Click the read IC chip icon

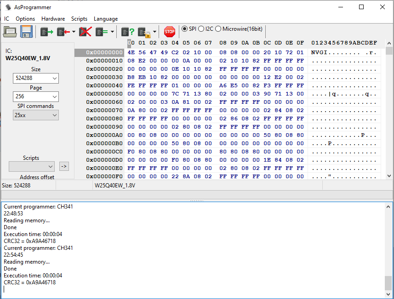[47, 32]
